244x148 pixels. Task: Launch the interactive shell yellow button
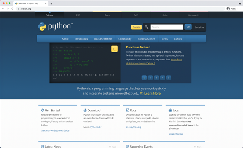coord(114,49)
